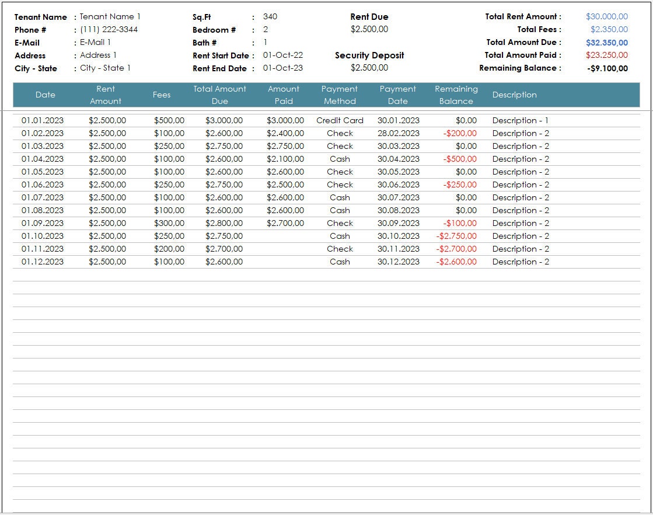Select the Payment Method column header
653x515 pixels.
tap(340, 95)
